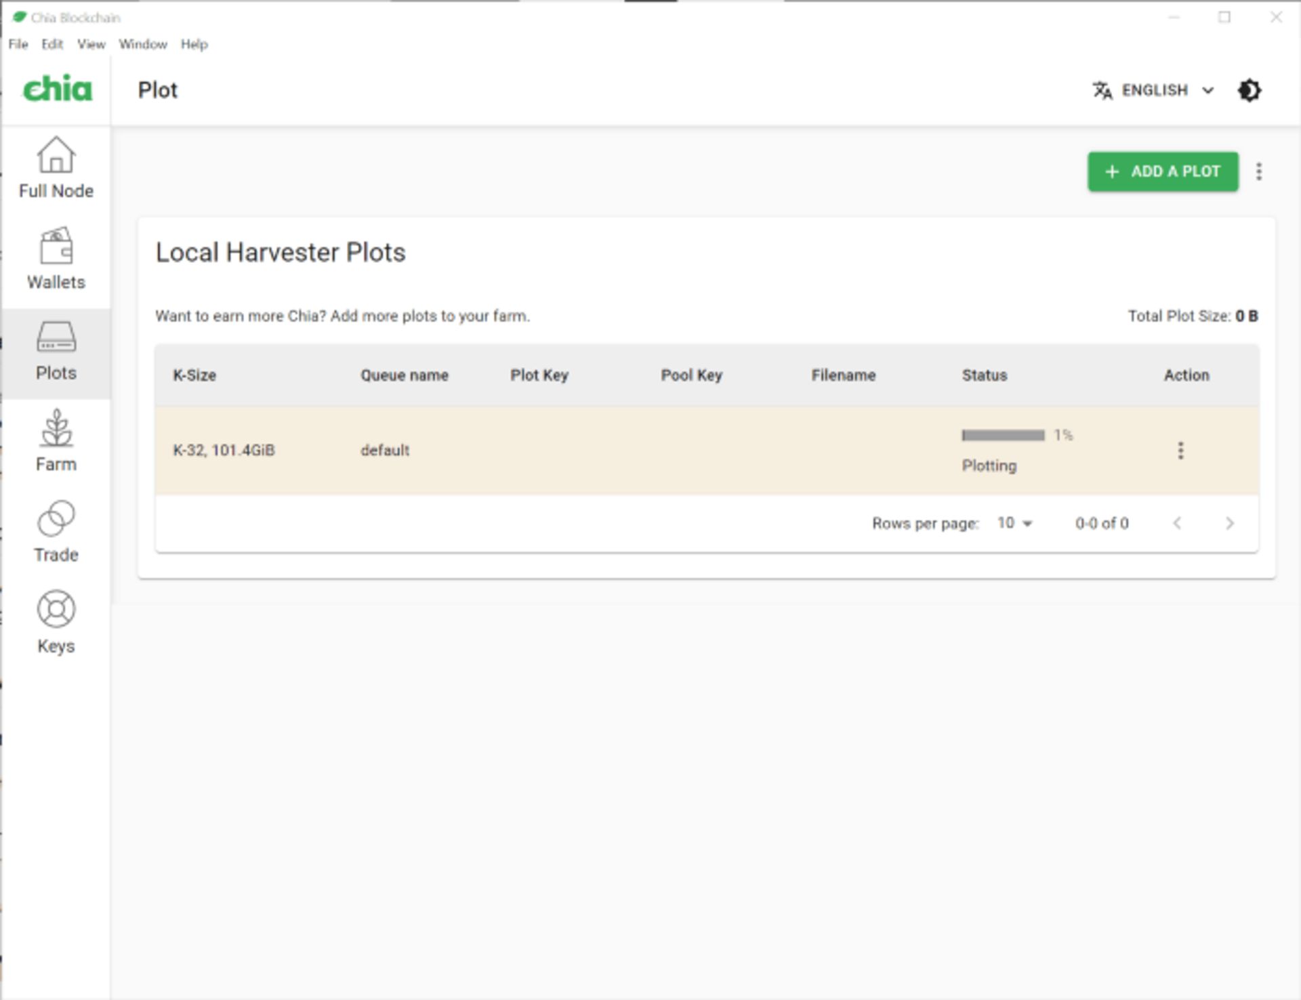
Task: Open more options beside Add a Plot
Action: tap(1259, 171)
